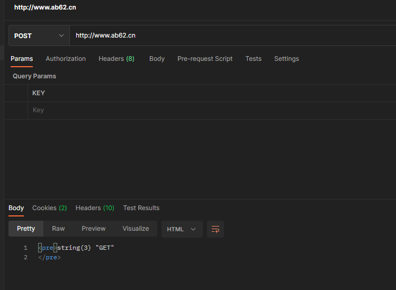View the response Headers (10) tab
396x290 pixels.
tap(95, 208)
